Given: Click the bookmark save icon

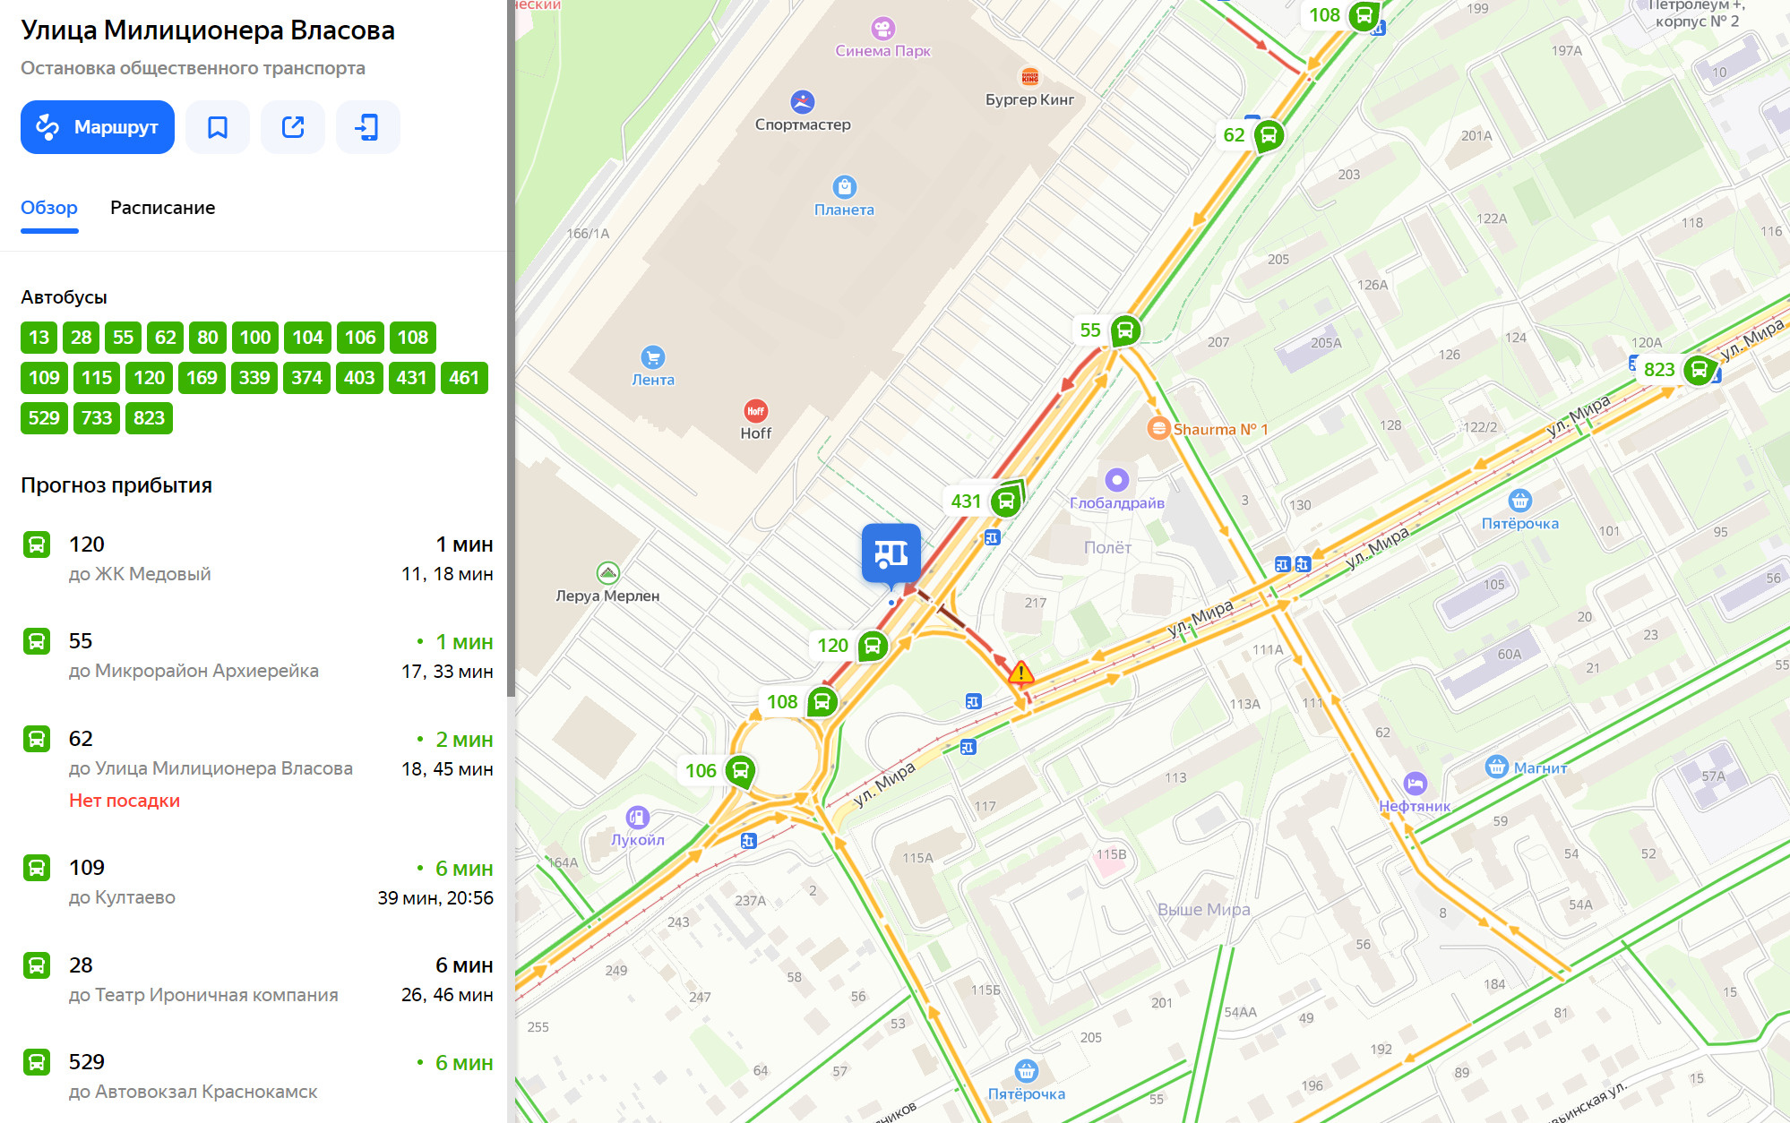Looking at the screenshot, I should click(218, 127).
